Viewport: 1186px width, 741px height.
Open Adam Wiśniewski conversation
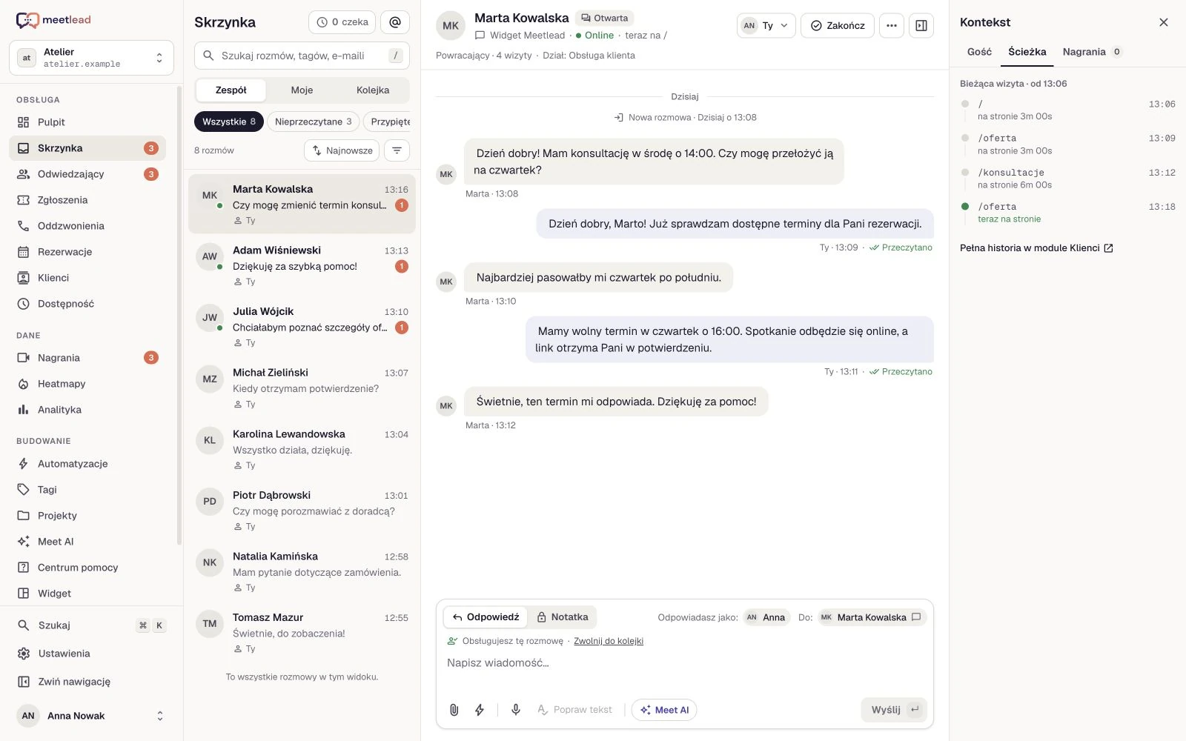302,266
